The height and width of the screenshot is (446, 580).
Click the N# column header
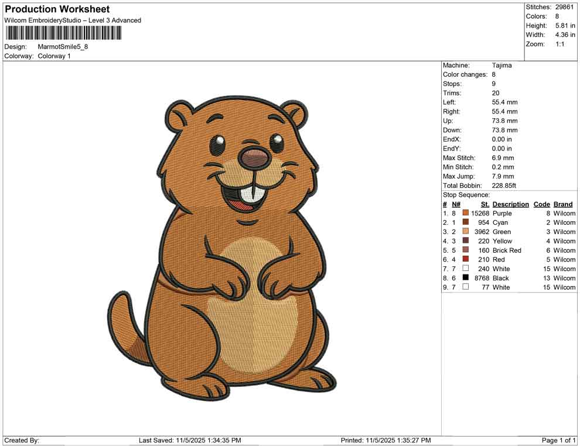[456, 204]
